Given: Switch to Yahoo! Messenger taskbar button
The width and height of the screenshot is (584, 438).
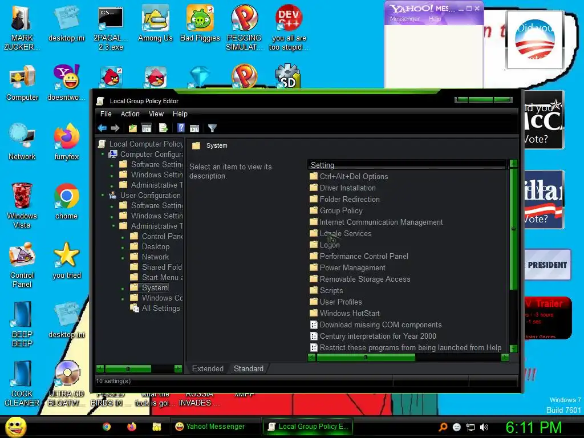Looking at the screenshot, I should coord(215,427).
